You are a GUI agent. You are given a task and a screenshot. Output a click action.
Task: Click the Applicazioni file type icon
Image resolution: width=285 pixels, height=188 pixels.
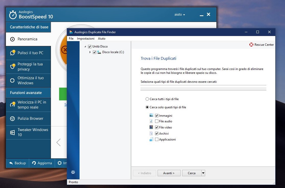click(151, 139)
